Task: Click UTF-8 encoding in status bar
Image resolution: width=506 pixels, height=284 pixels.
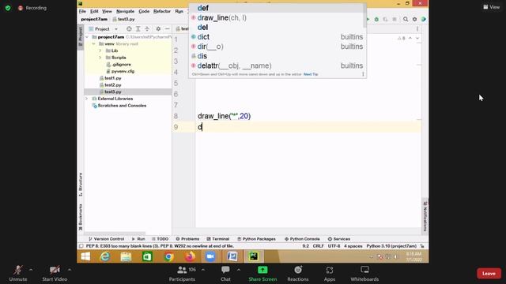Action: 334,246
